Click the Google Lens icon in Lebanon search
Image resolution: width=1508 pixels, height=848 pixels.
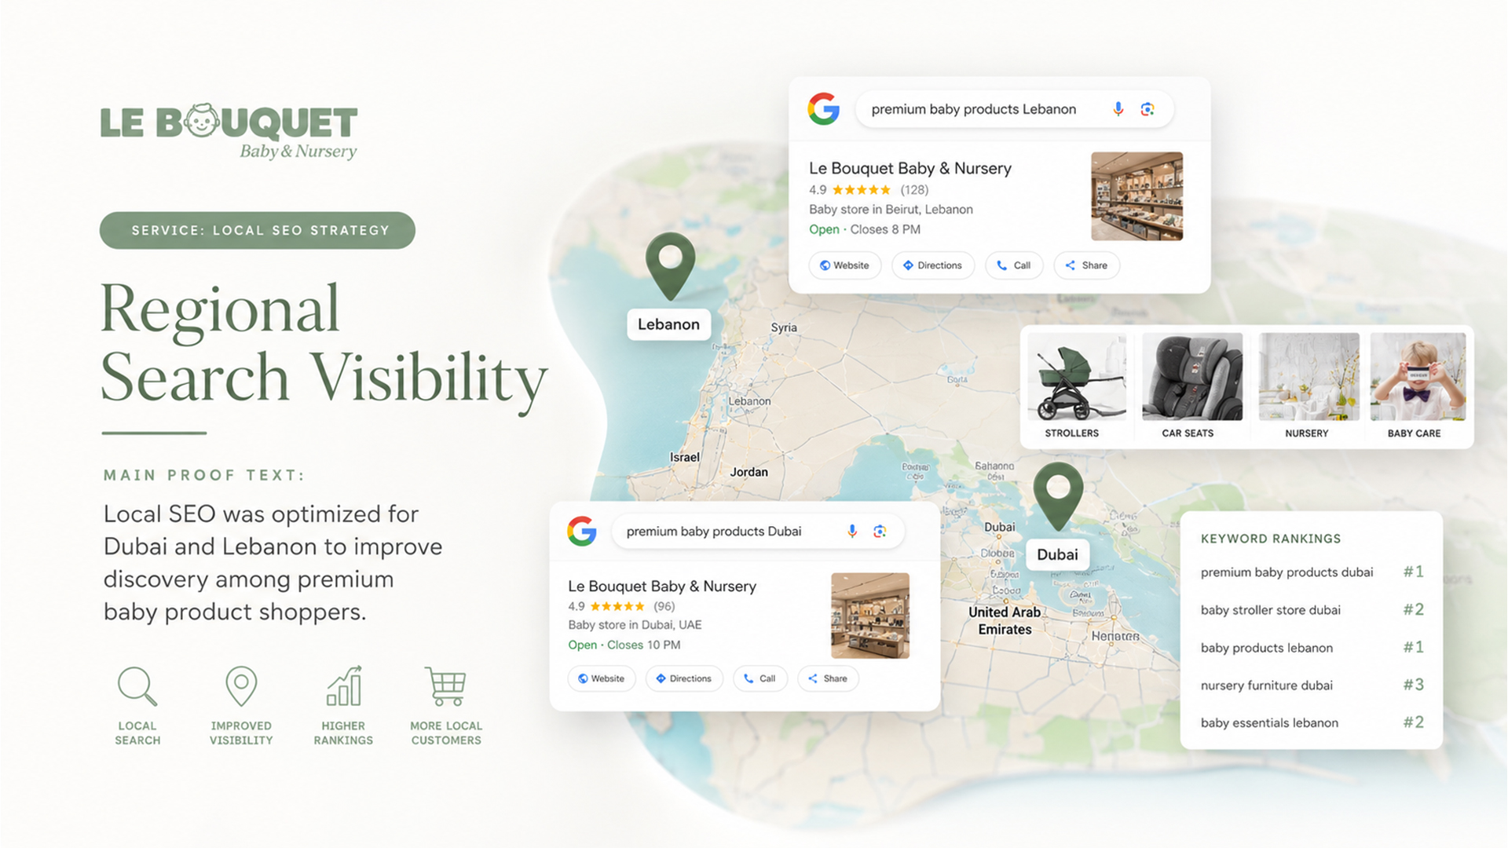[x=1147, y=109]
